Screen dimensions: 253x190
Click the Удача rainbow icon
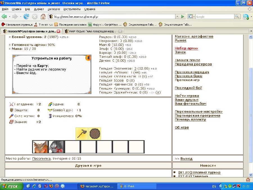pos(50,104)
